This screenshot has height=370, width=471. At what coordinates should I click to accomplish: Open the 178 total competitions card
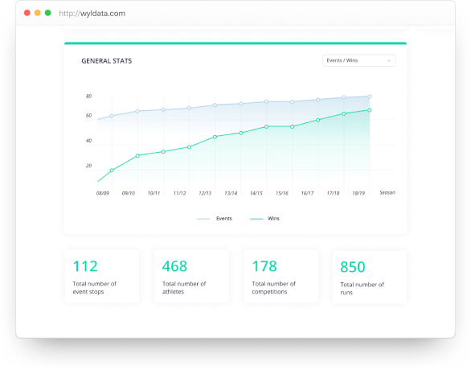[281, 276]
